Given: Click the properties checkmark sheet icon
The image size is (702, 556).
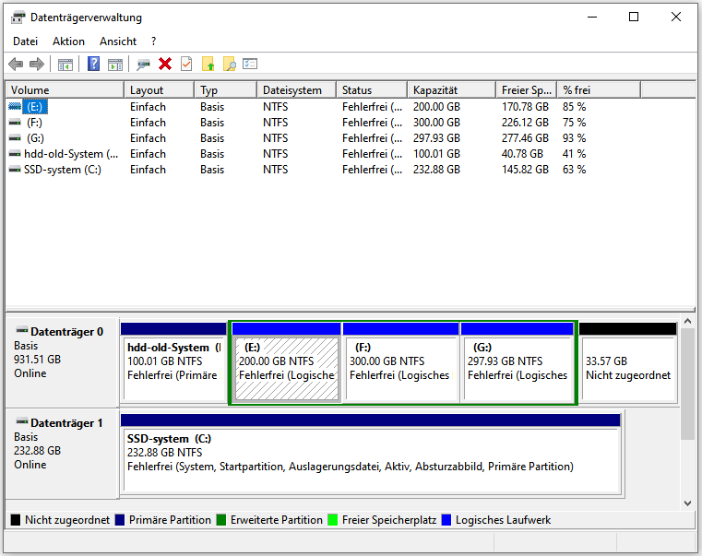Looking at the screenshot, I should coord(186,64).
